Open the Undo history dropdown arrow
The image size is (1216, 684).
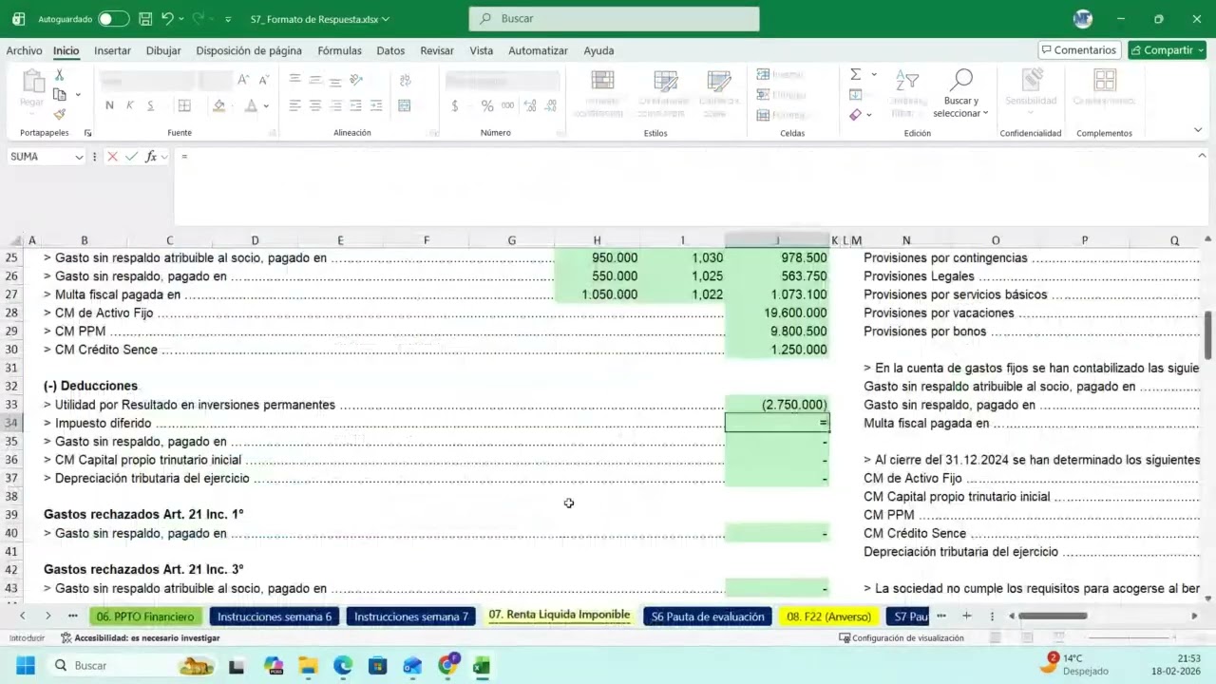(180, 19)
